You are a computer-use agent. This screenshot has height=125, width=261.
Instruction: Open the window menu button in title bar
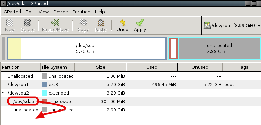tap(3, 3)
